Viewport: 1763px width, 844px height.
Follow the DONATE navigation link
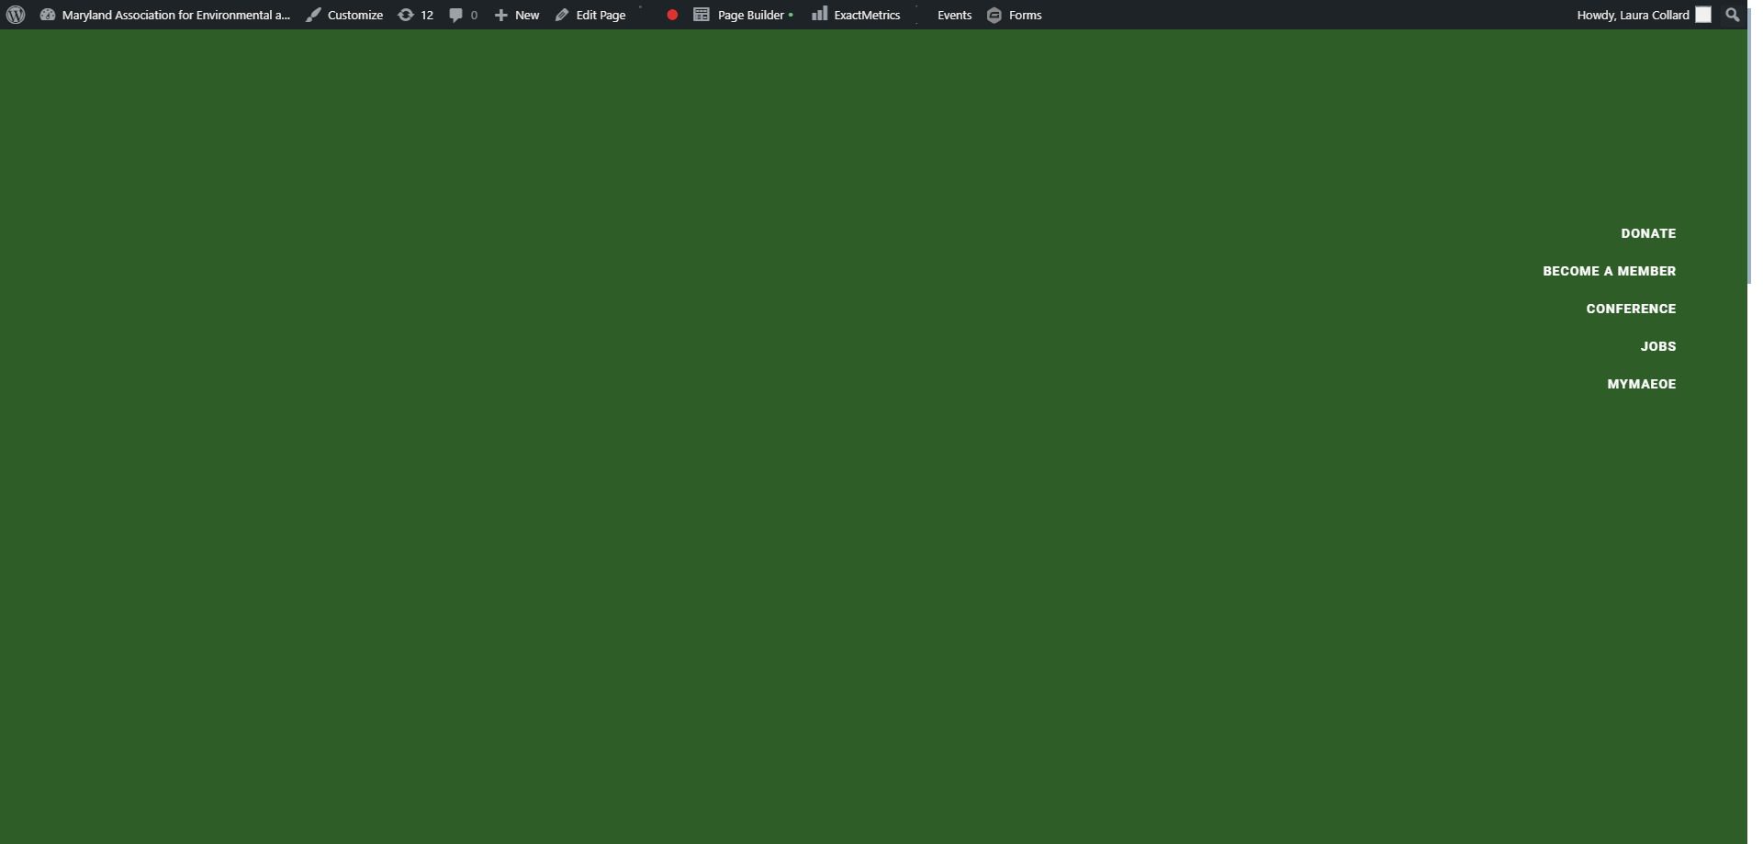pyautogui.click(x=1648, y=233)
